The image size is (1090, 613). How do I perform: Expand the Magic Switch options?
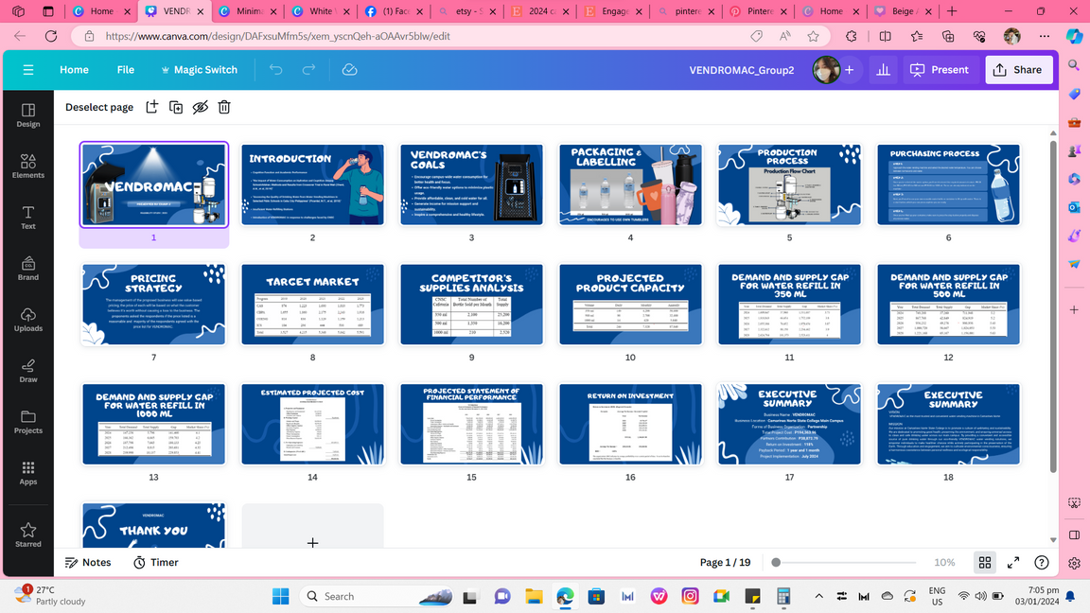coord(199,70)
